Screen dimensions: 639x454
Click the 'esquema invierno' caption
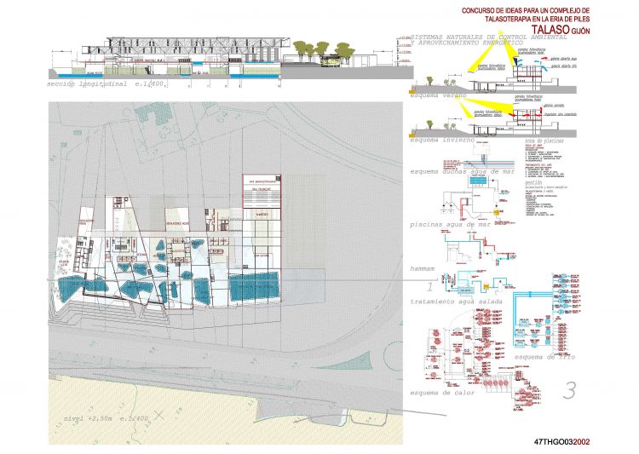pos(441,138)
